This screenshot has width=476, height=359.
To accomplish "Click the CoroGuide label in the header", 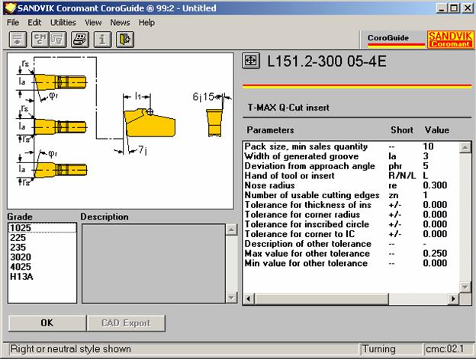I will tap(388, 38).
